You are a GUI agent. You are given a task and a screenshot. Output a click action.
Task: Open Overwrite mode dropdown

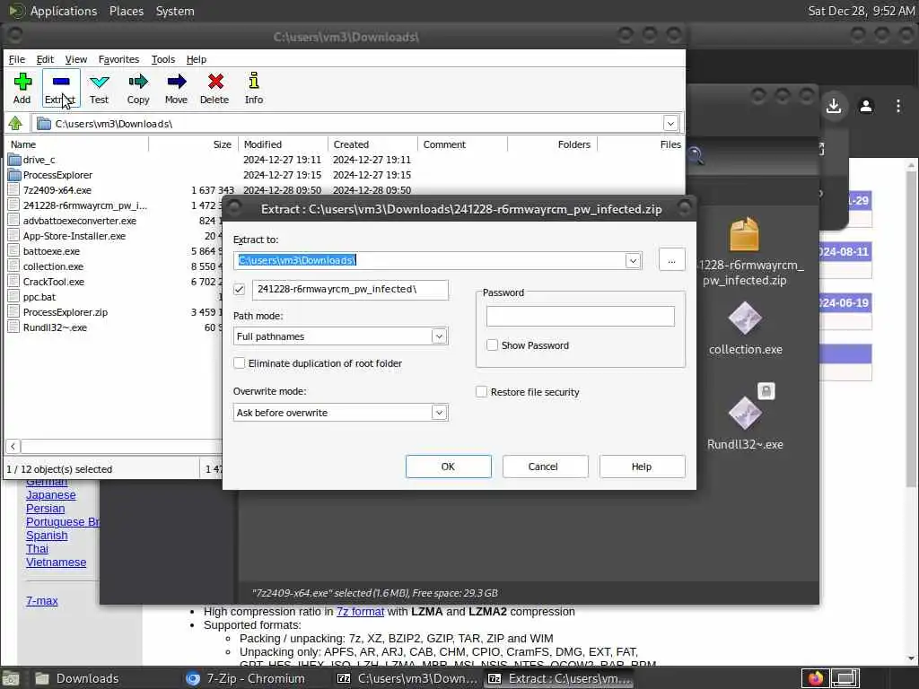tap(439, 413)
